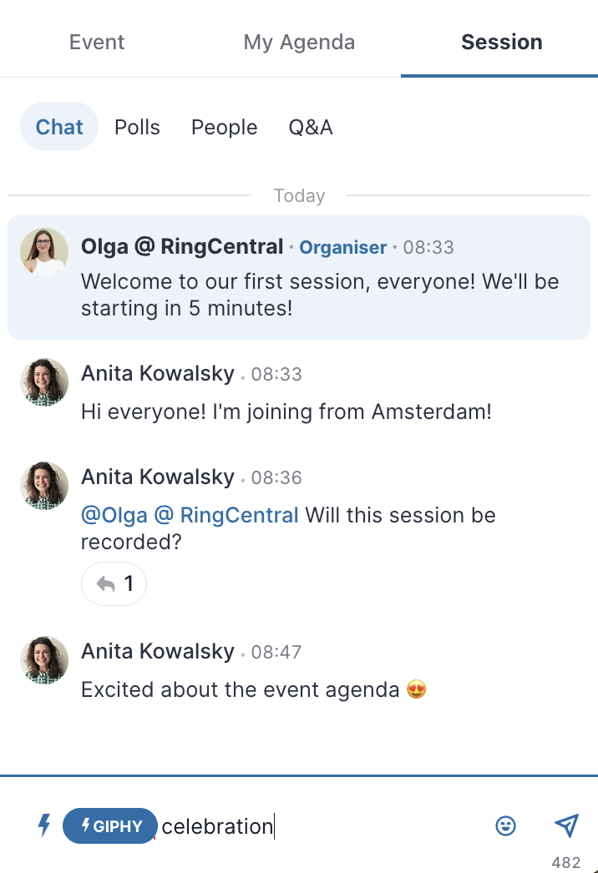This screenshot has height=873, width=598.
Task: Open Olga @ RingCentral's avatar
Action: coord(44,252)
